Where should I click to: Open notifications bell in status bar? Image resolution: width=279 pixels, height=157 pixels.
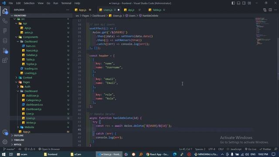(x=276, y=149)
